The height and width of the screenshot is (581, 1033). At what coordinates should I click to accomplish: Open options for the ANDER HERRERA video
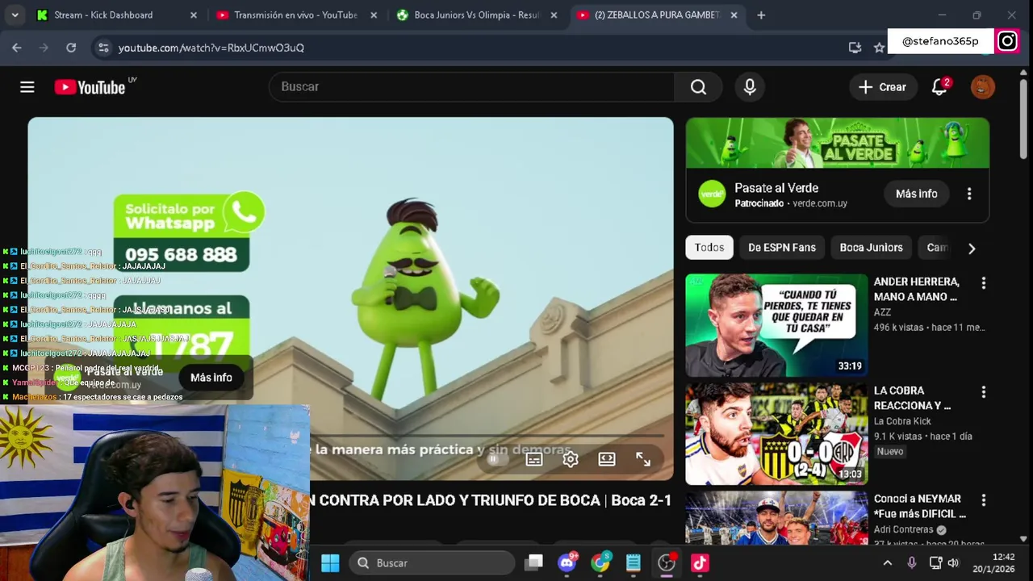pos(983,283)
